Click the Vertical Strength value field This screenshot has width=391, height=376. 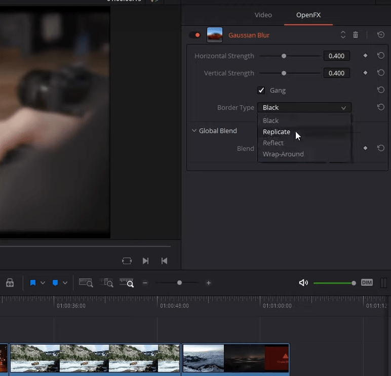pos(336,73)
